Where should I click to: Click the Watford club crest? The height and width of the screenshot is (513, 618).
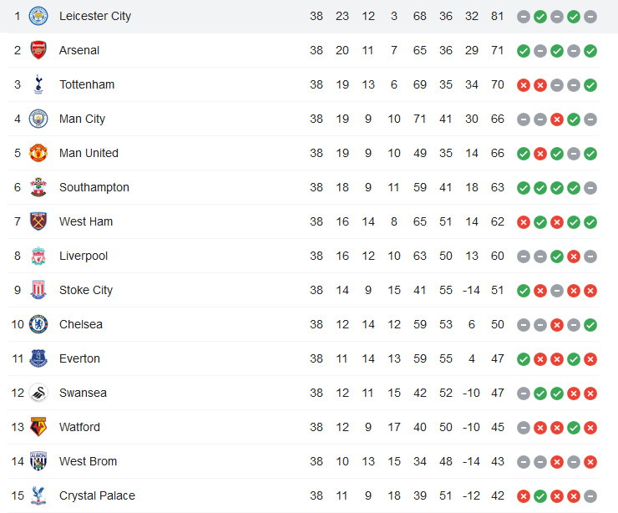(x=38, y=427)
